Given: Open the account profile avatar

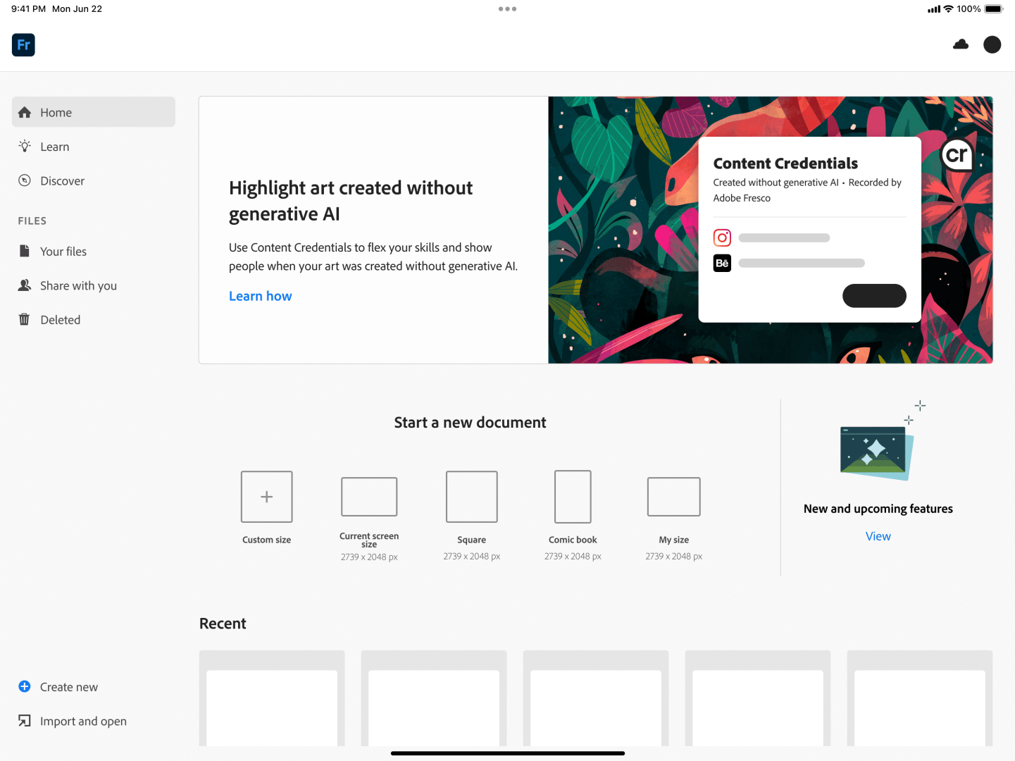Looking at the screenshot, I should pyautogui.click(x=992, y=44).
